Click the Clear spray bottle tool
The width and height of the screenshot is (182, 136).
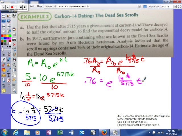(x=3, y=80)
